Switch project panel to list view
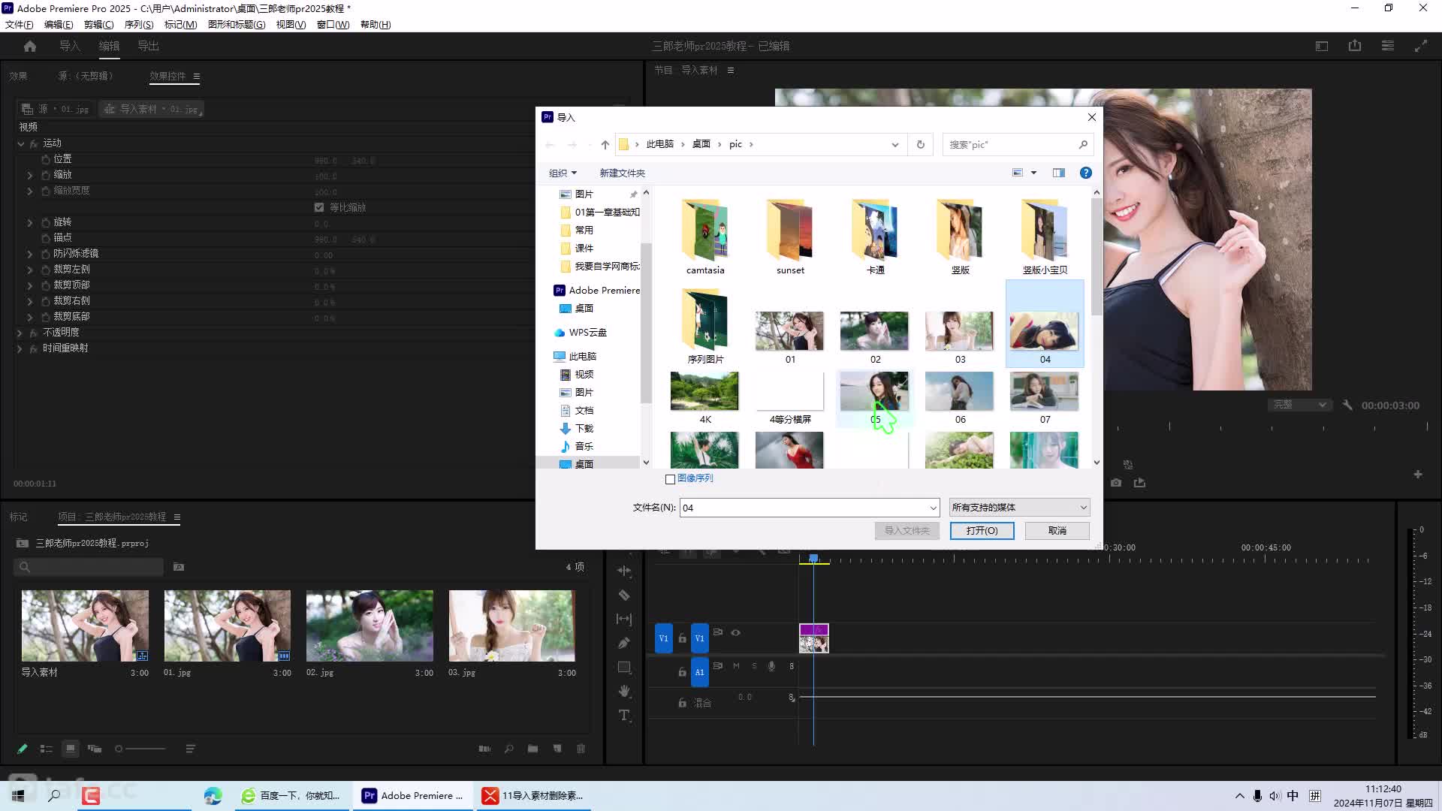The height and width of the screenshot is (811, 1442). pos(47,749)
